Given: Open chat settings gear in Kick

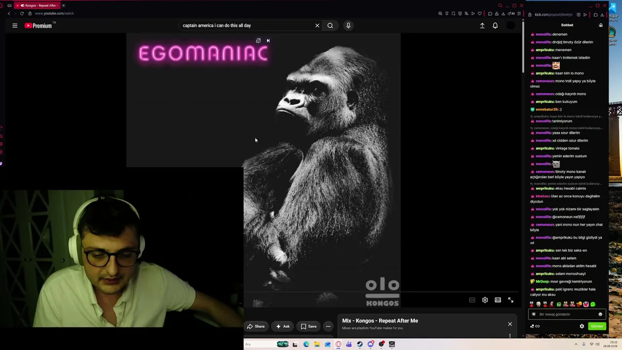Looking at the screenshot, I should (582, 326).
